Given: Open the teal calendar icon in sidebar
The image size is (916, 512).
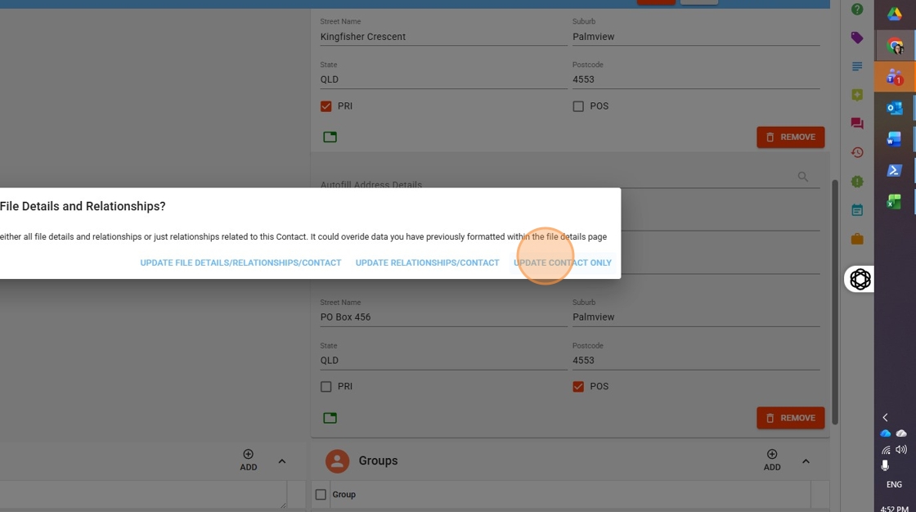Looking at the screenshot, I should 856,210.
